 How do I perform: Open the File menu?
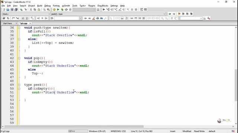3,6
